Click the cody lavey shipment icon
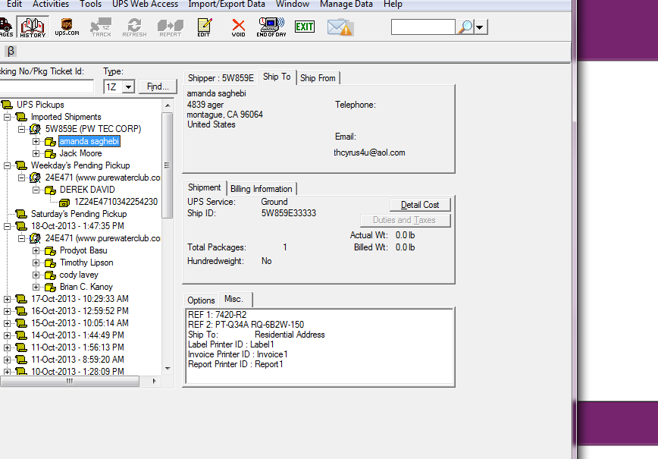 pyautogui.click(x=50, y=275)
